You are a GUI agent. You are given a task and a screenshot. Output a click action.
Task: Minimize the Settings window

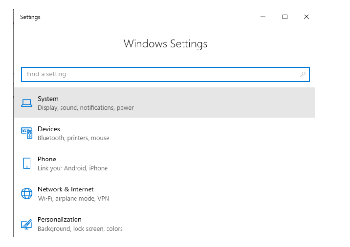coord(263,17)
